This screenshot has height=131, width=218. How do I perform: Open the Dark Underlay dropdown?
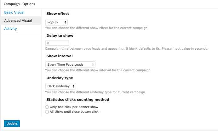coord(60,86)
